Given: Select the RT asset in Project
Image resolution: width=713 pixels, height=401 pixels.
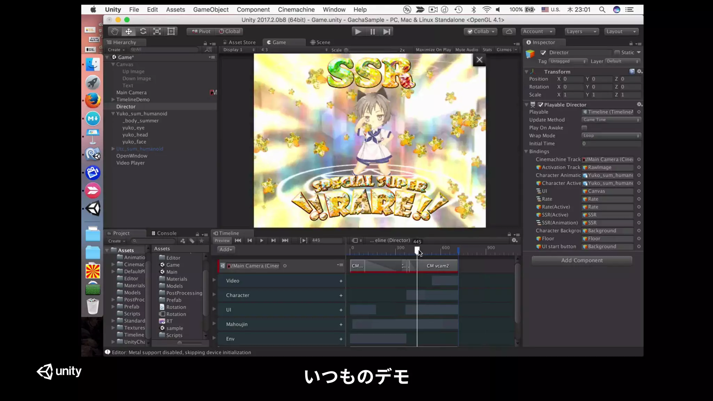Looking at the screenshot, I should 166,321.
